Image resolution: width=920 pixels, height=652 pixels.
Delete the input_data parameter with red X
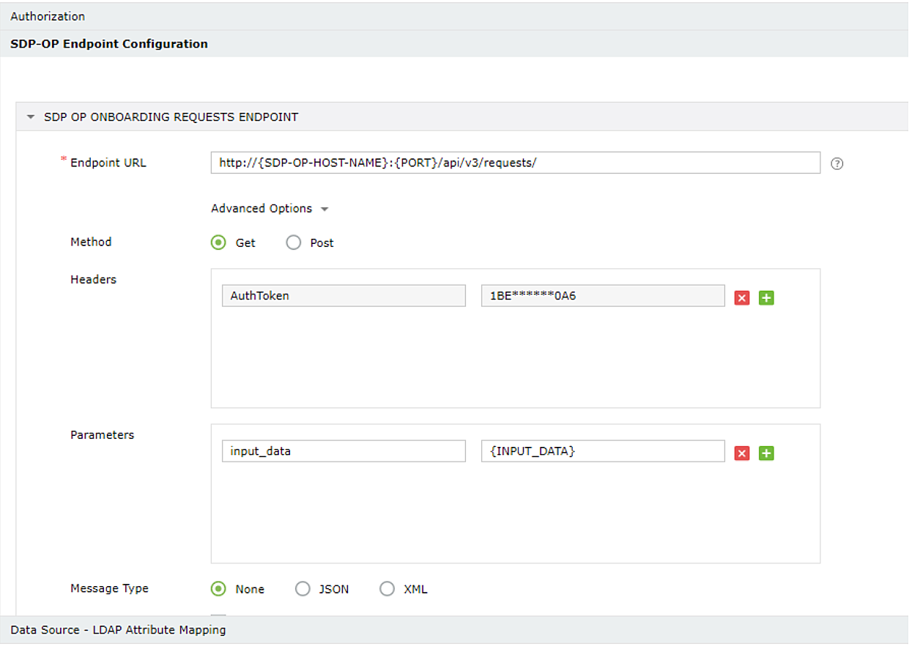(742, 453)
